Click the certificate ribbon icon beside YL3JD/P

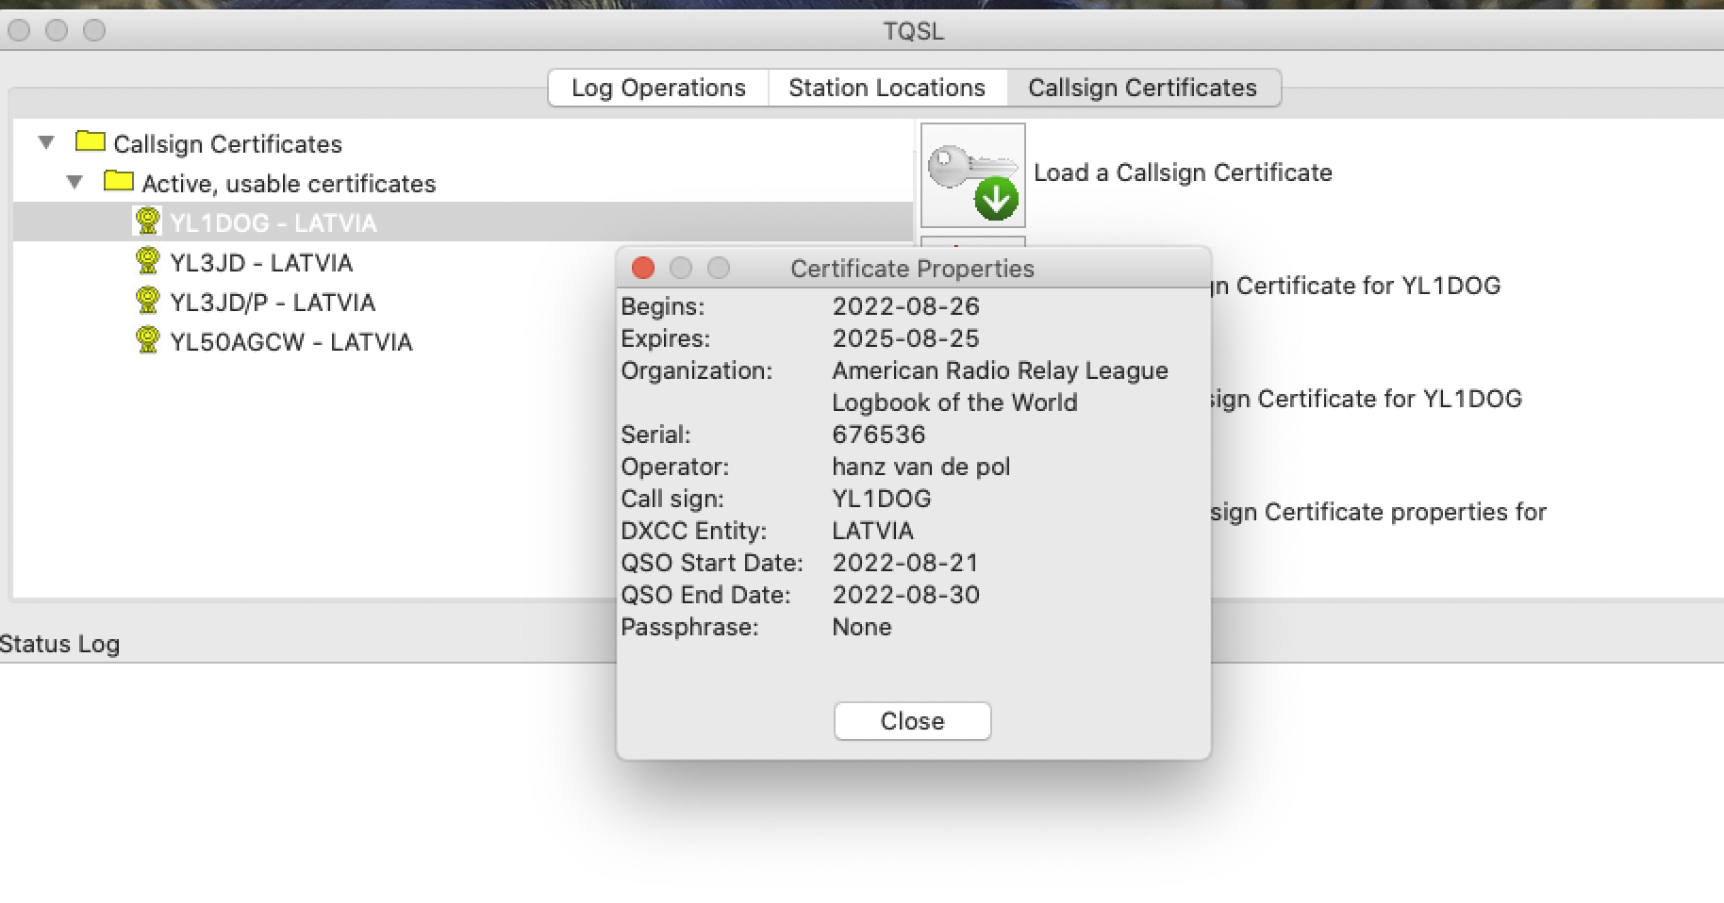click(147, 301)
